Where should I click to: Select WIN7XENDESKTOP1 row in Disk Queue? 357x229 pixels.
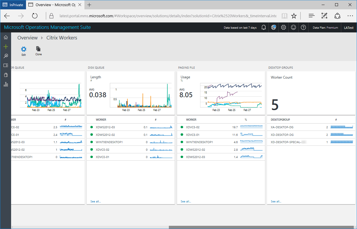tap(131, 142)
